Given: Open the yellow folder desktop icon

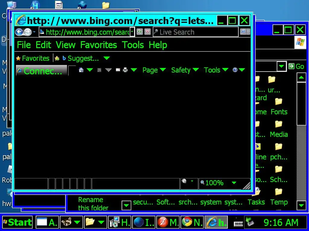Looking at the screenshot, I should click(x=106, y=5).
